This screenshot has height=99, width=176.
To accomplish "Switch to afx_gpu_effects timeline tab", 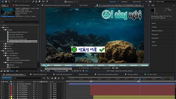I will (133, 74).
